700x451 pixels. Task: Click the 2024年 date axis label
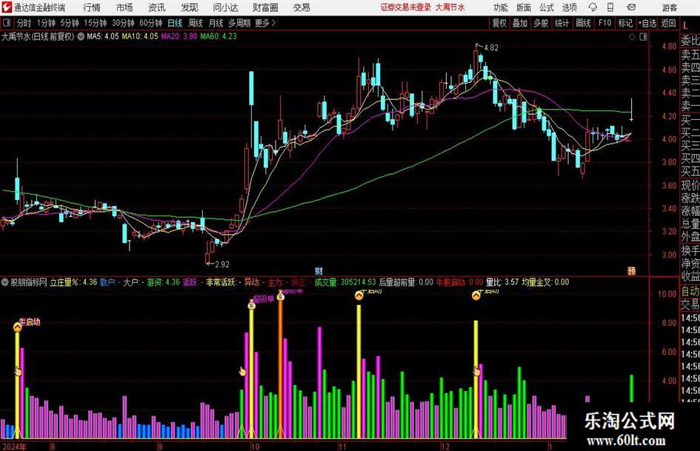tap(14, 446)
